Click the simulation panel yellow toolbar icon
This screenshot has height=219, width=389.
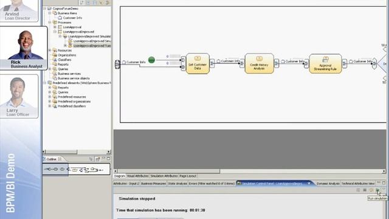pos(371,190)
